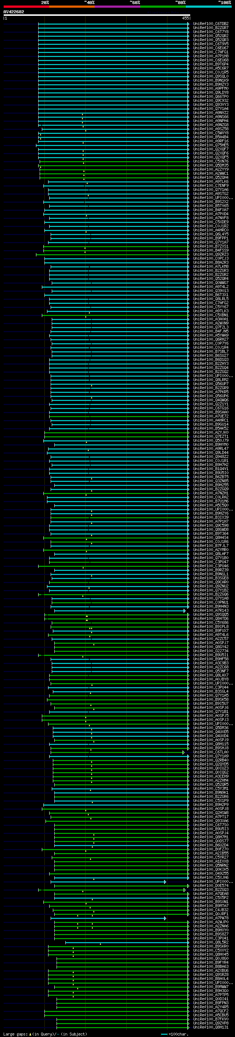Select hit UniRef100_B6ZBT5
The width and height of the screenshot is (235, 1037).
pyautogui.click(x=211, y=477)
